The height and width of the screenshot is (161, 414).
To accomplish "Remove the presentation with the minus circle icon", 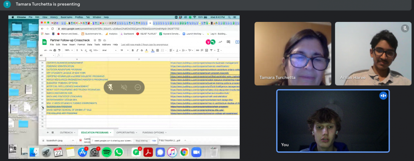I will pyautogui.click(x=138, y=87).
